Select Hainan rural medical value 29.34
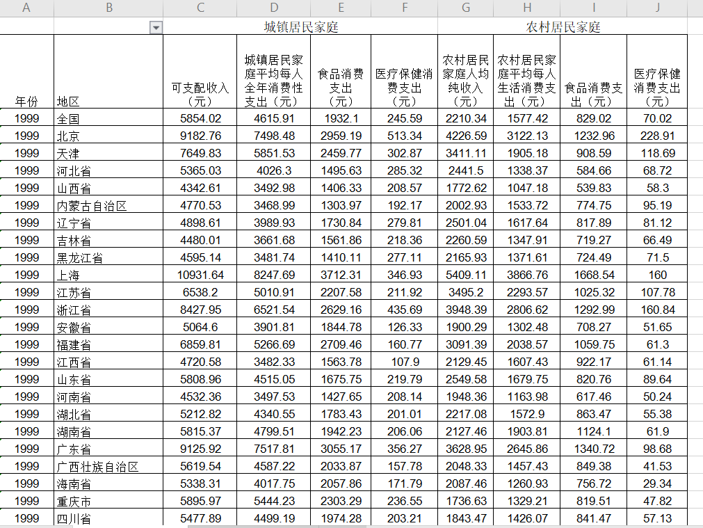The width and height of the screenshot is (703, 528). click(657, 483)
